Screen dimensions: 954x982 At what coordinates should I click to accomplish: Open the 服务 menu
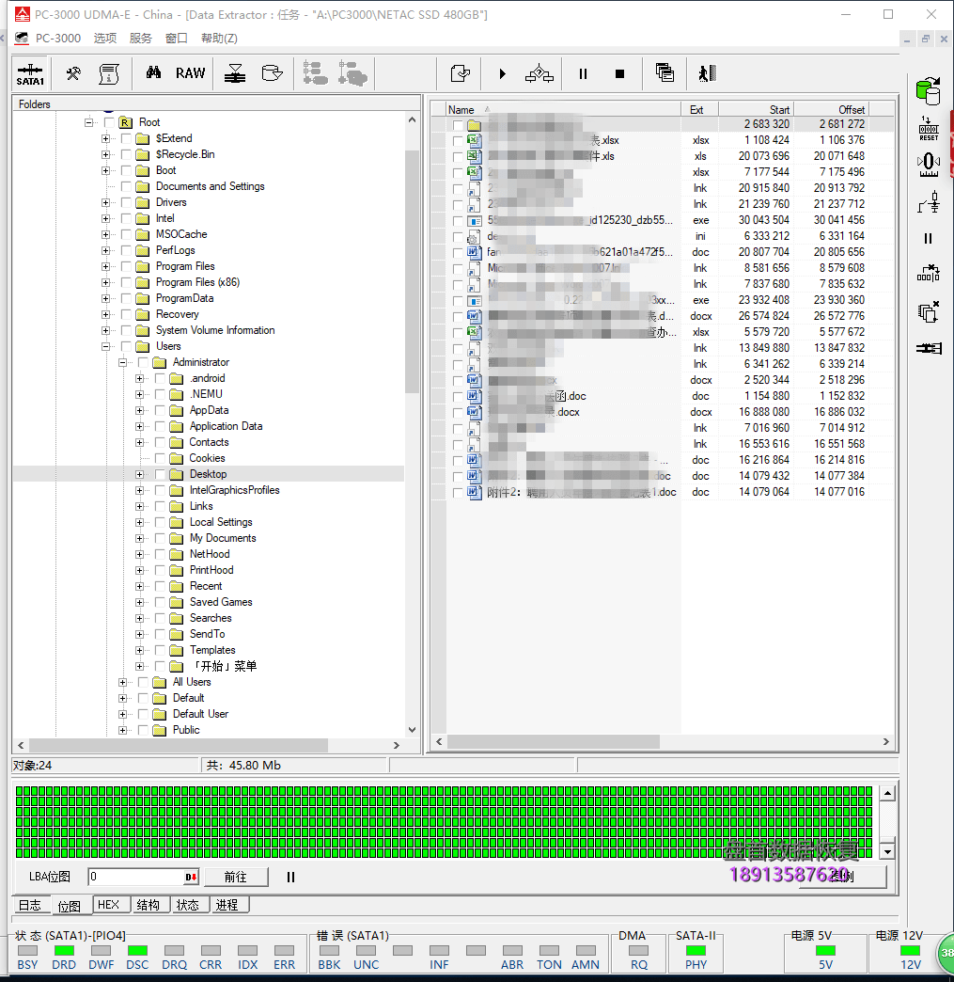(141, 39)
